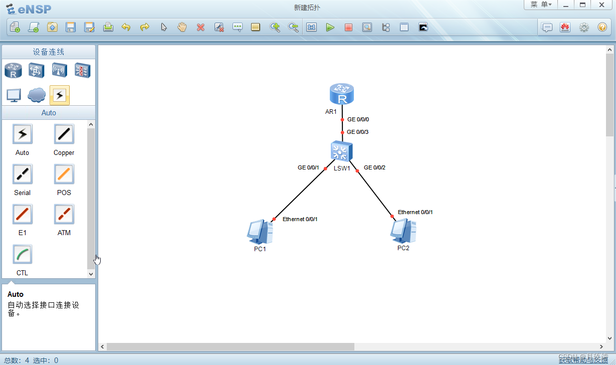
Task: Reset zoom to 1:1
Action: [312, 27]
